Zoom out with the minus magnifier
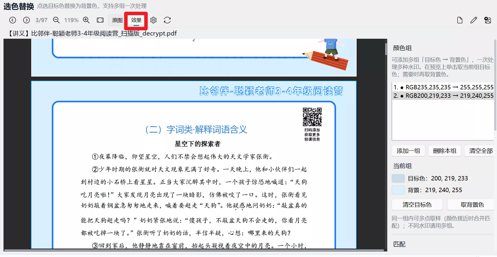 pyautogui.click(x=56, y=20)
